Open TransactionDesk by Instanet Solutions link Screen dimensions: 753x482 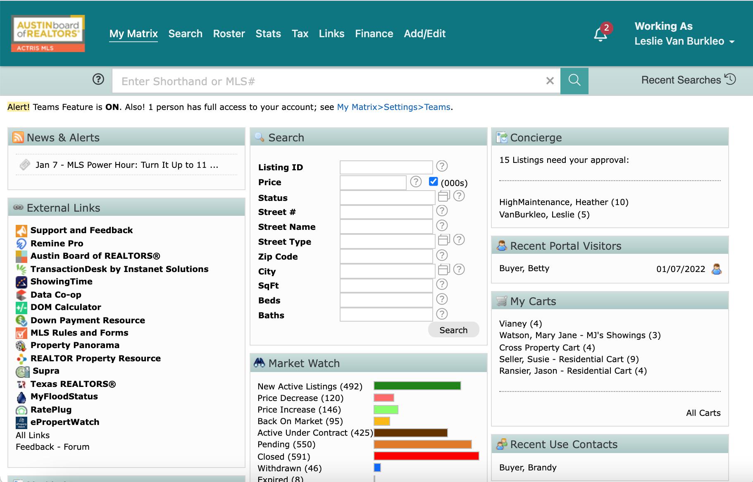click(x=119, y=269)
